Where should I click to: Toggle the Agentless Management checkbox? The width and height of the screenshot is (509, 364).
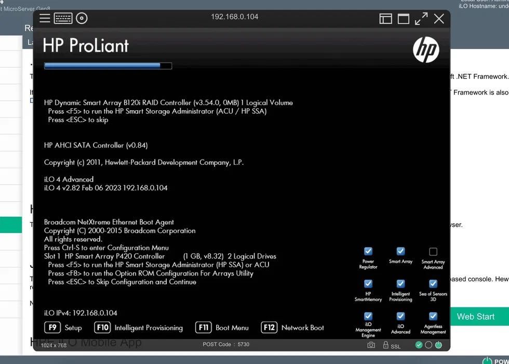[433, 316]
